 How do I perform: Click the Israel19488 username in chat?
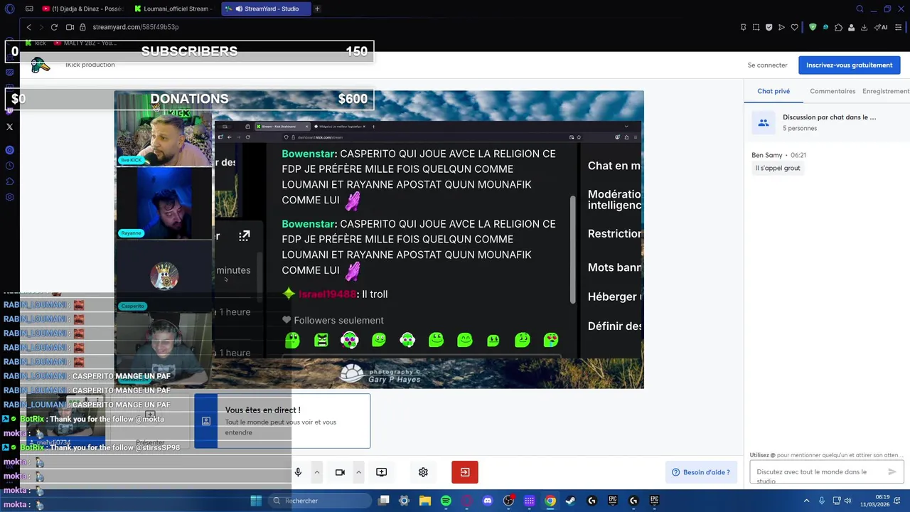pos(328,294)
